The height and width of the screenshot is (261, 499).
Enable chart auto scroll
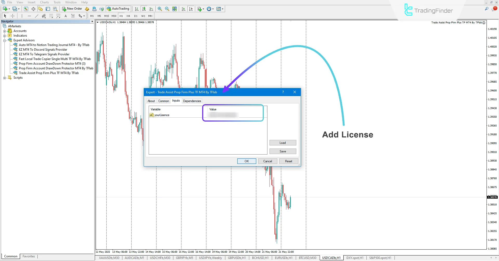tap(183, 9)
